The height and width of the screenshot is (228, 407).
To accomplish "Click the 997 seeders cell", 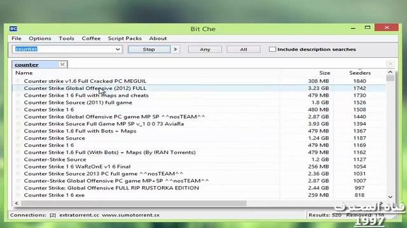I will [x=359, y=188].
